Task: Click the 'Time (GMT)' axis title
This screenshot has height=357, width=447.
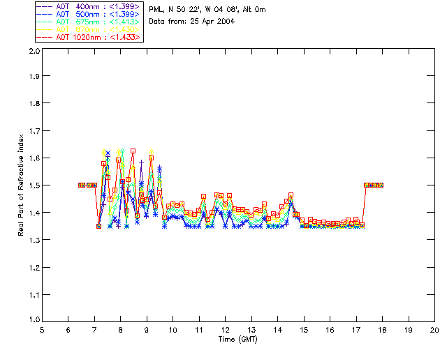Action: pos(237,340)
